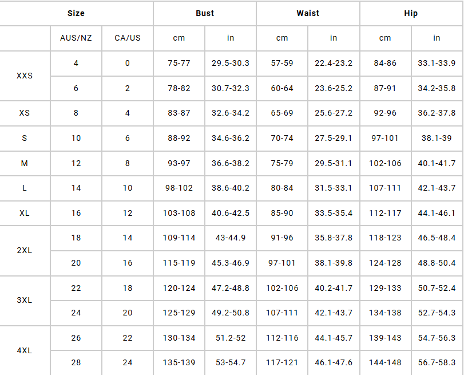Viewport: 464px width, 375px height.
Task: Click AUS/NZ size 16 in XL row
Action: pos(76,213)
